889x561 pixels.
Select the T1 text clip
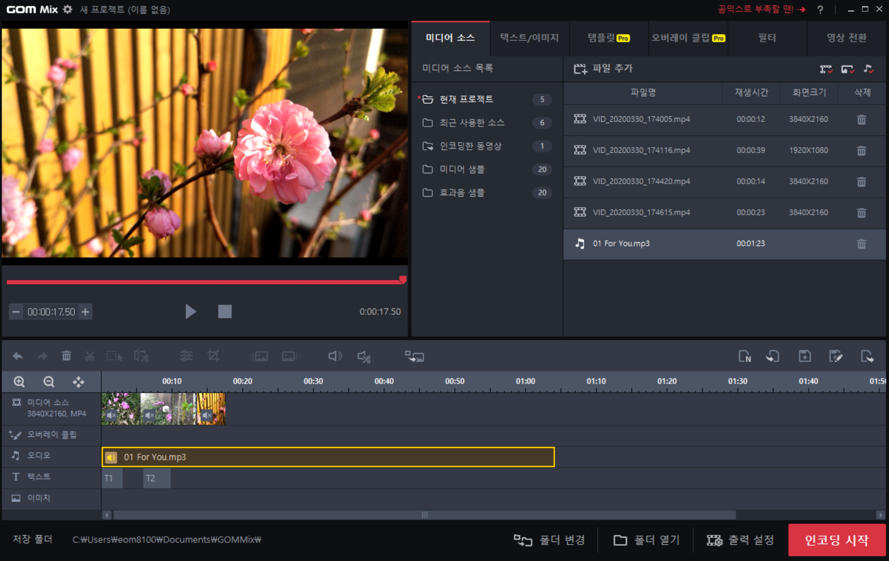coord(112,478)
